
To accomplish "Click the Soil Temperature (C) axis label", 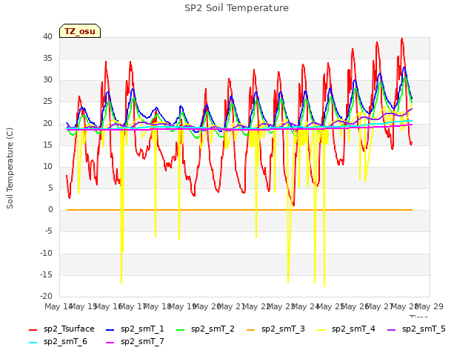I will pos(10,168).
